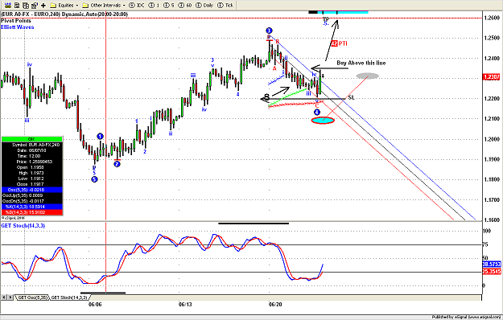Click the green OK header of data window

click(x=31, y=139)
